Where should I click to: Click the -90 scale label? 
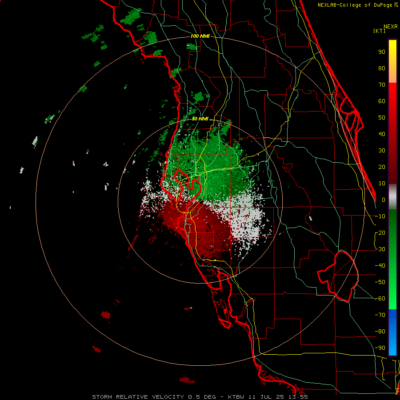pos(380,348)
